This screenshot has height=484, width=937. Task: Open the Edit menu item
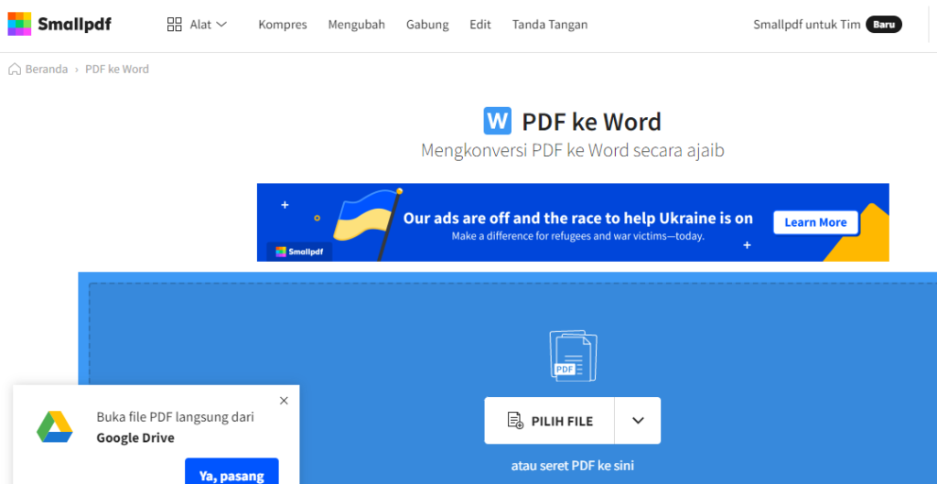pyautogui.click(x=480, y=25)
